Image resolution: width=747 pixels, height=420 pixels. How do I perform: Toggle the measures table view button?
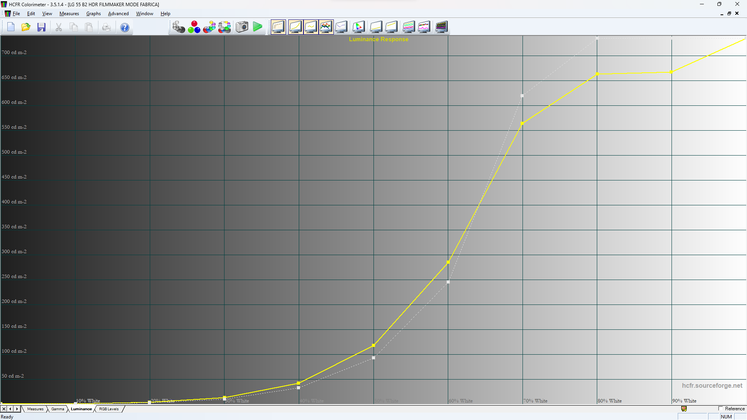[278, 27]
